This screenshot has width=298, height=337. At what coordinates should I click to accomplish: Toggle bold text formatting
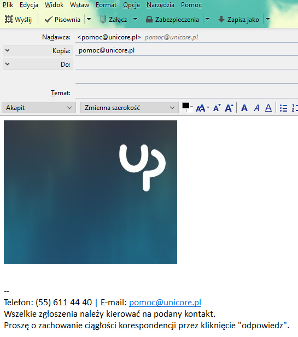coord(244,108)
